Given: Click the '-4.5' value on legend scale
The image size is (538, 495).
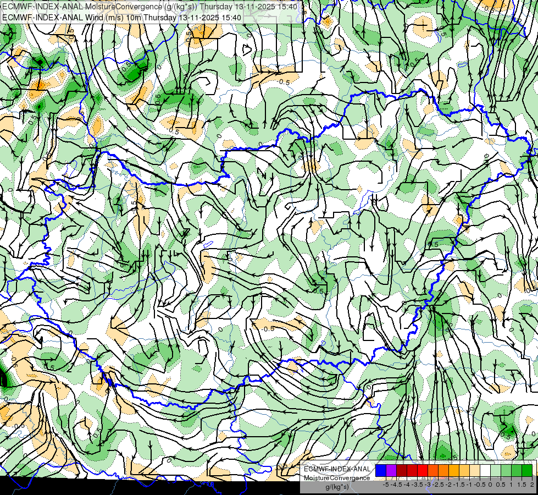Looking at the screenshot, I should [396, 485].
